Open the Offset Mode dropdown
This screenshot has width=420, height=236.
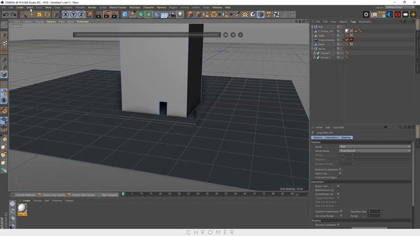tap(375, 151)
